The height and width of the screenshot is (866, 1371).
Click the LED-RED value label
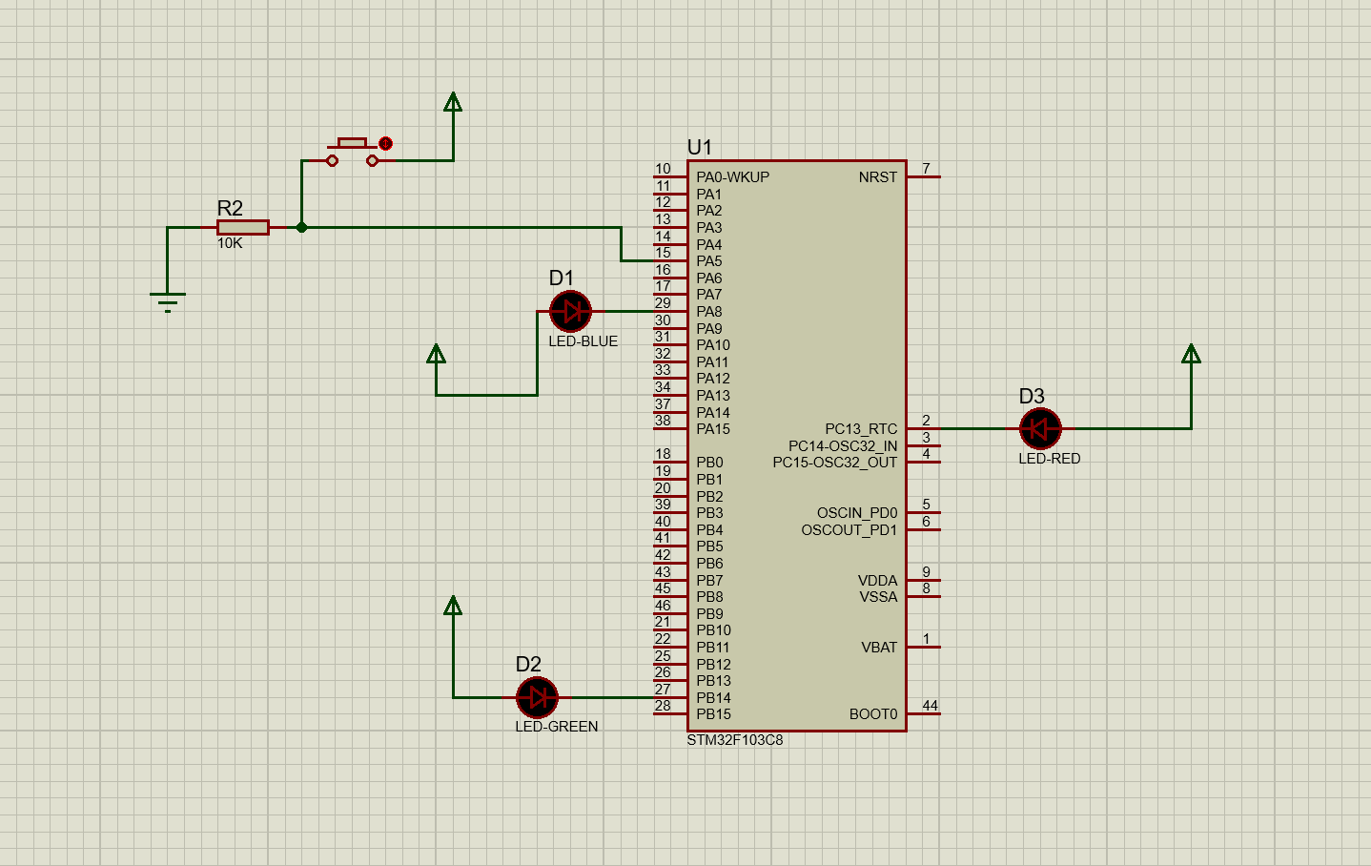[1050, 459]
